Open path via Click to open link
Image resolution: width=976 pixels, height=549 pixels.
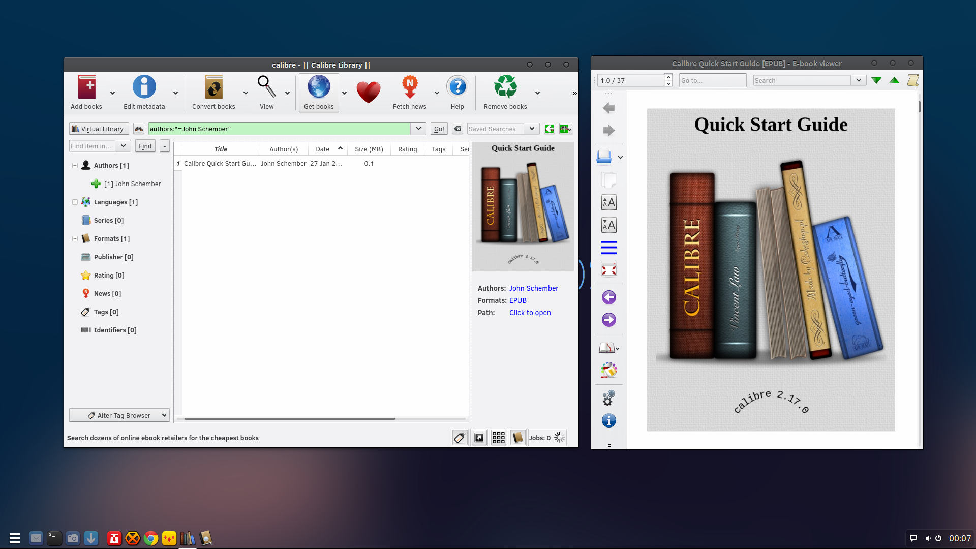pyautogui.click(x=530, y=313)
